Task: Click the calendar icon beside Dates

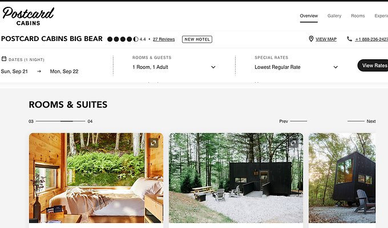Action: coord(4,59)
